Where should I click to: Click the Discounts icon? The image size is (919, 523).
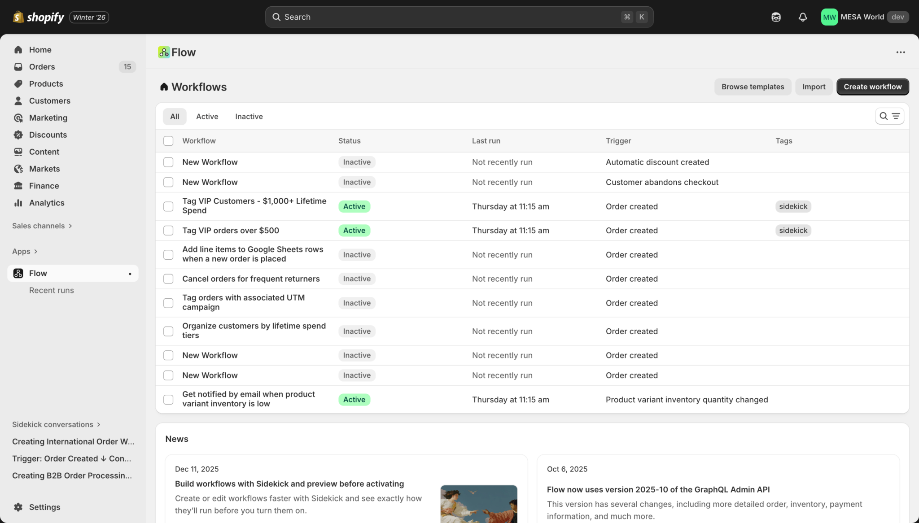[18, 135]
